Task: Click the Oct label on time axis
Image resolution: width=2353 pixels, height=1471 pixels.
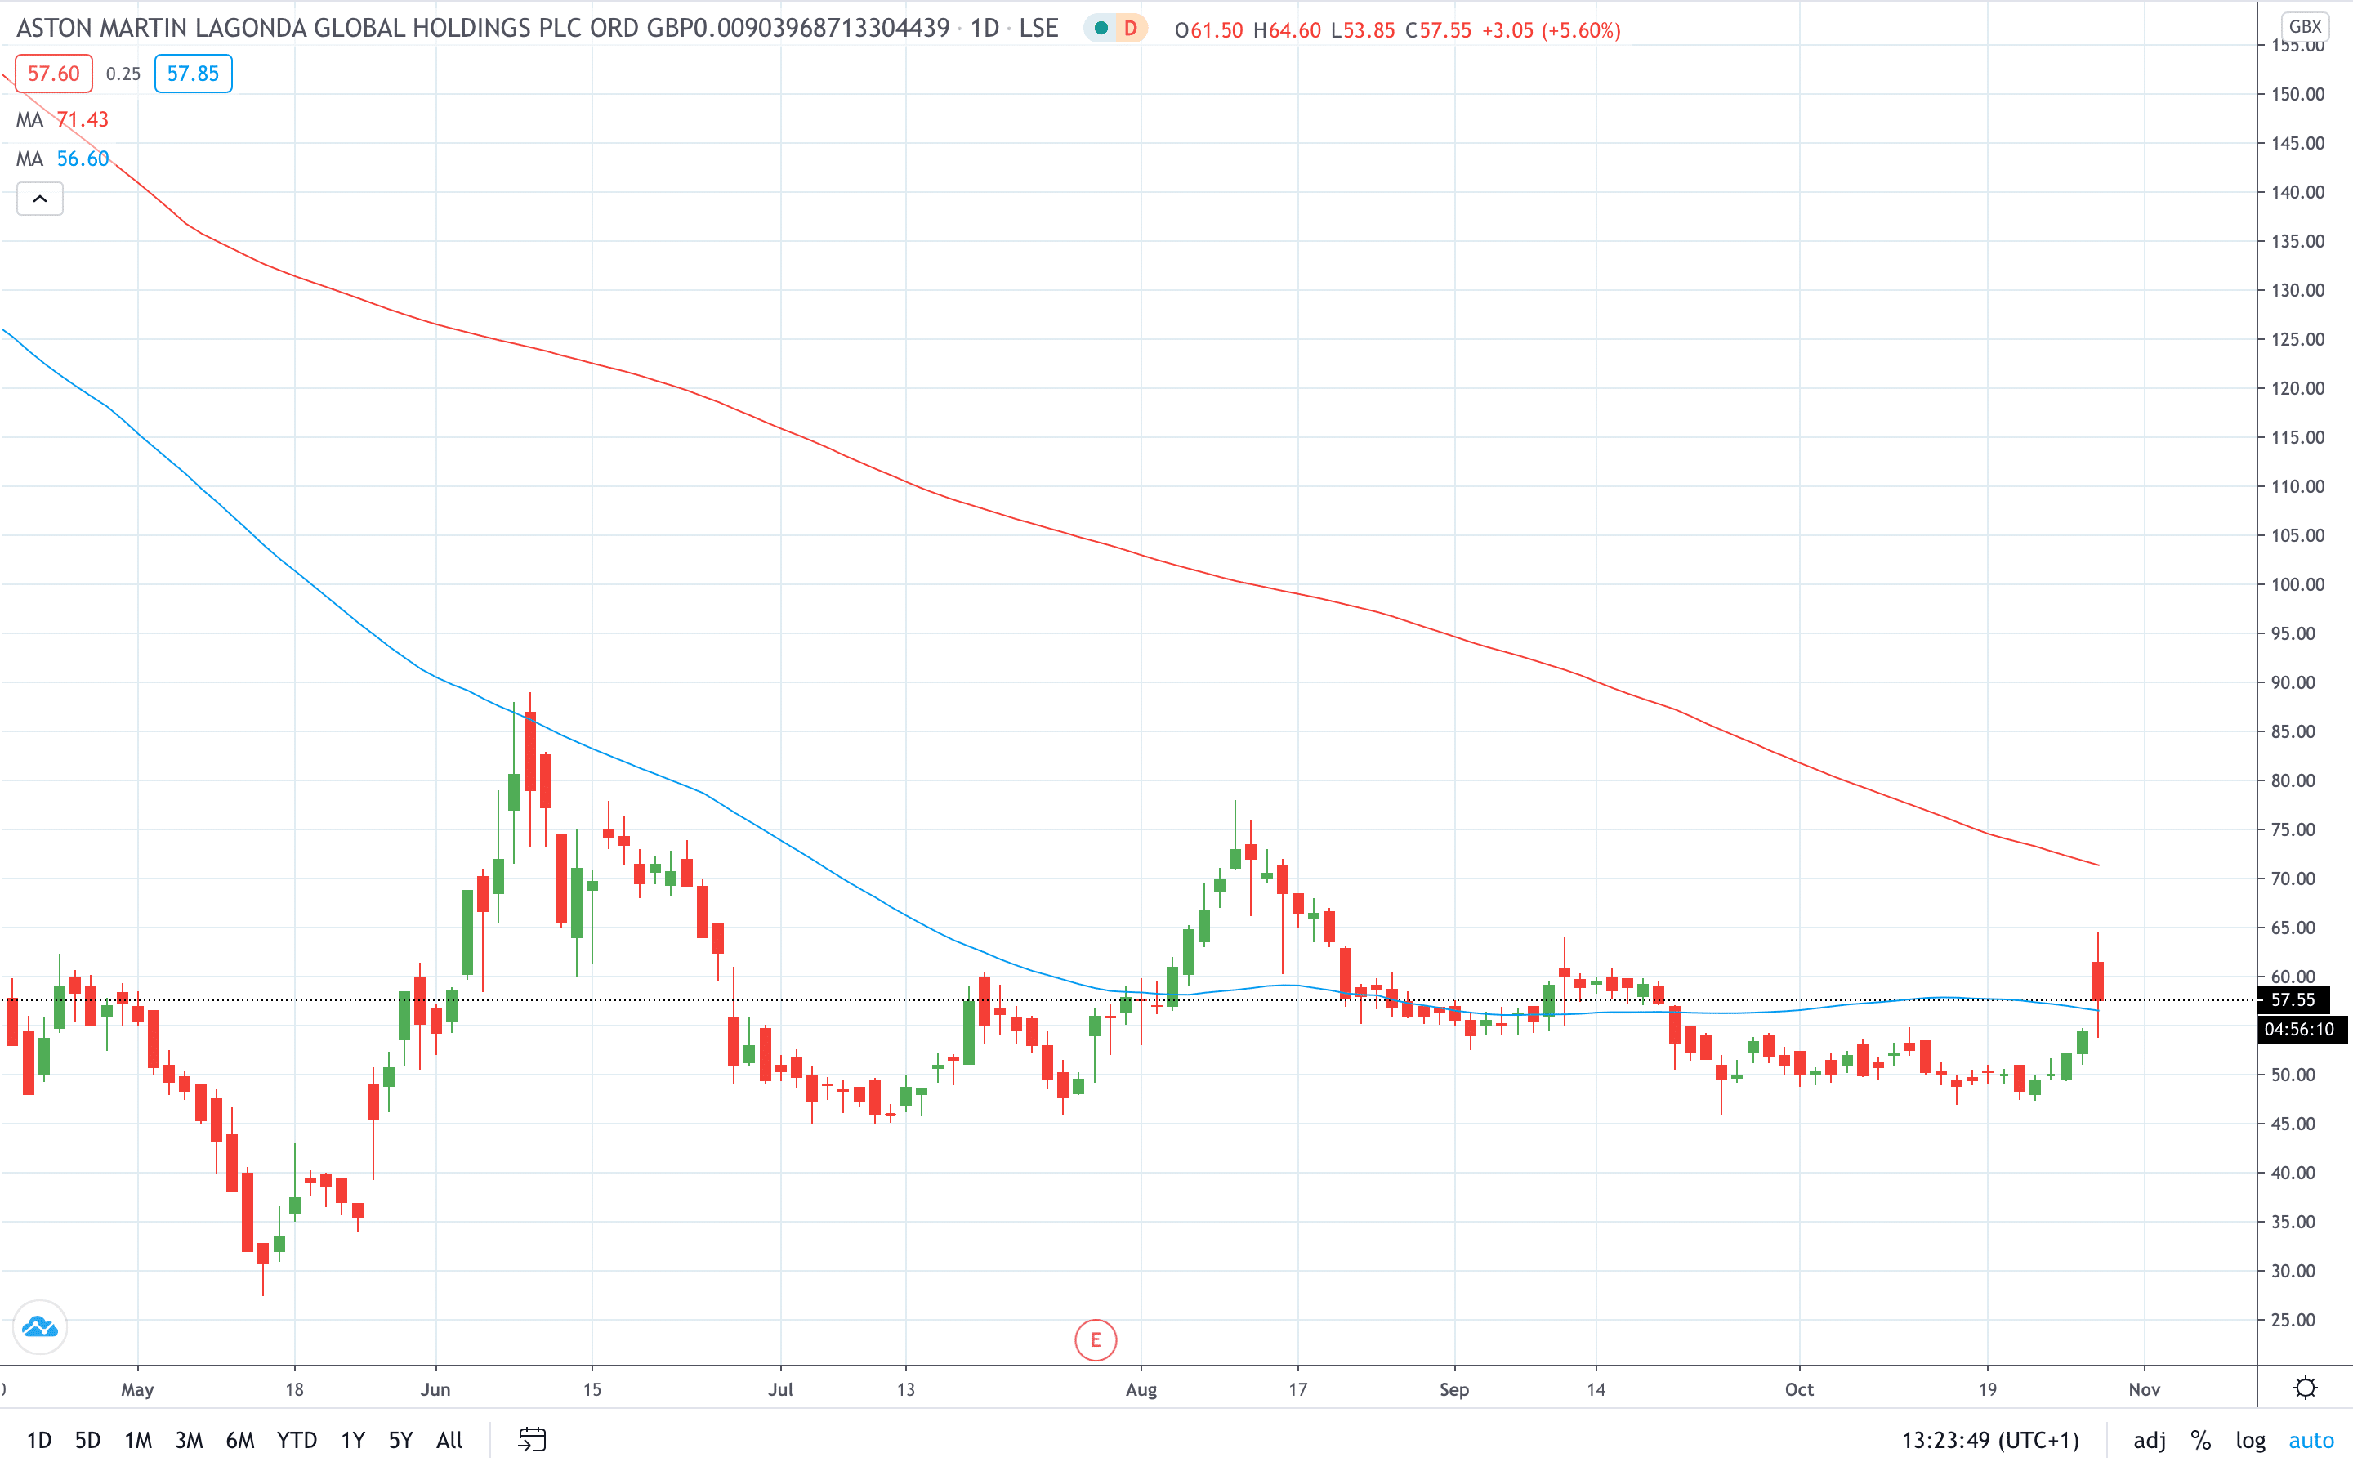Action: click(1800, 1389)
